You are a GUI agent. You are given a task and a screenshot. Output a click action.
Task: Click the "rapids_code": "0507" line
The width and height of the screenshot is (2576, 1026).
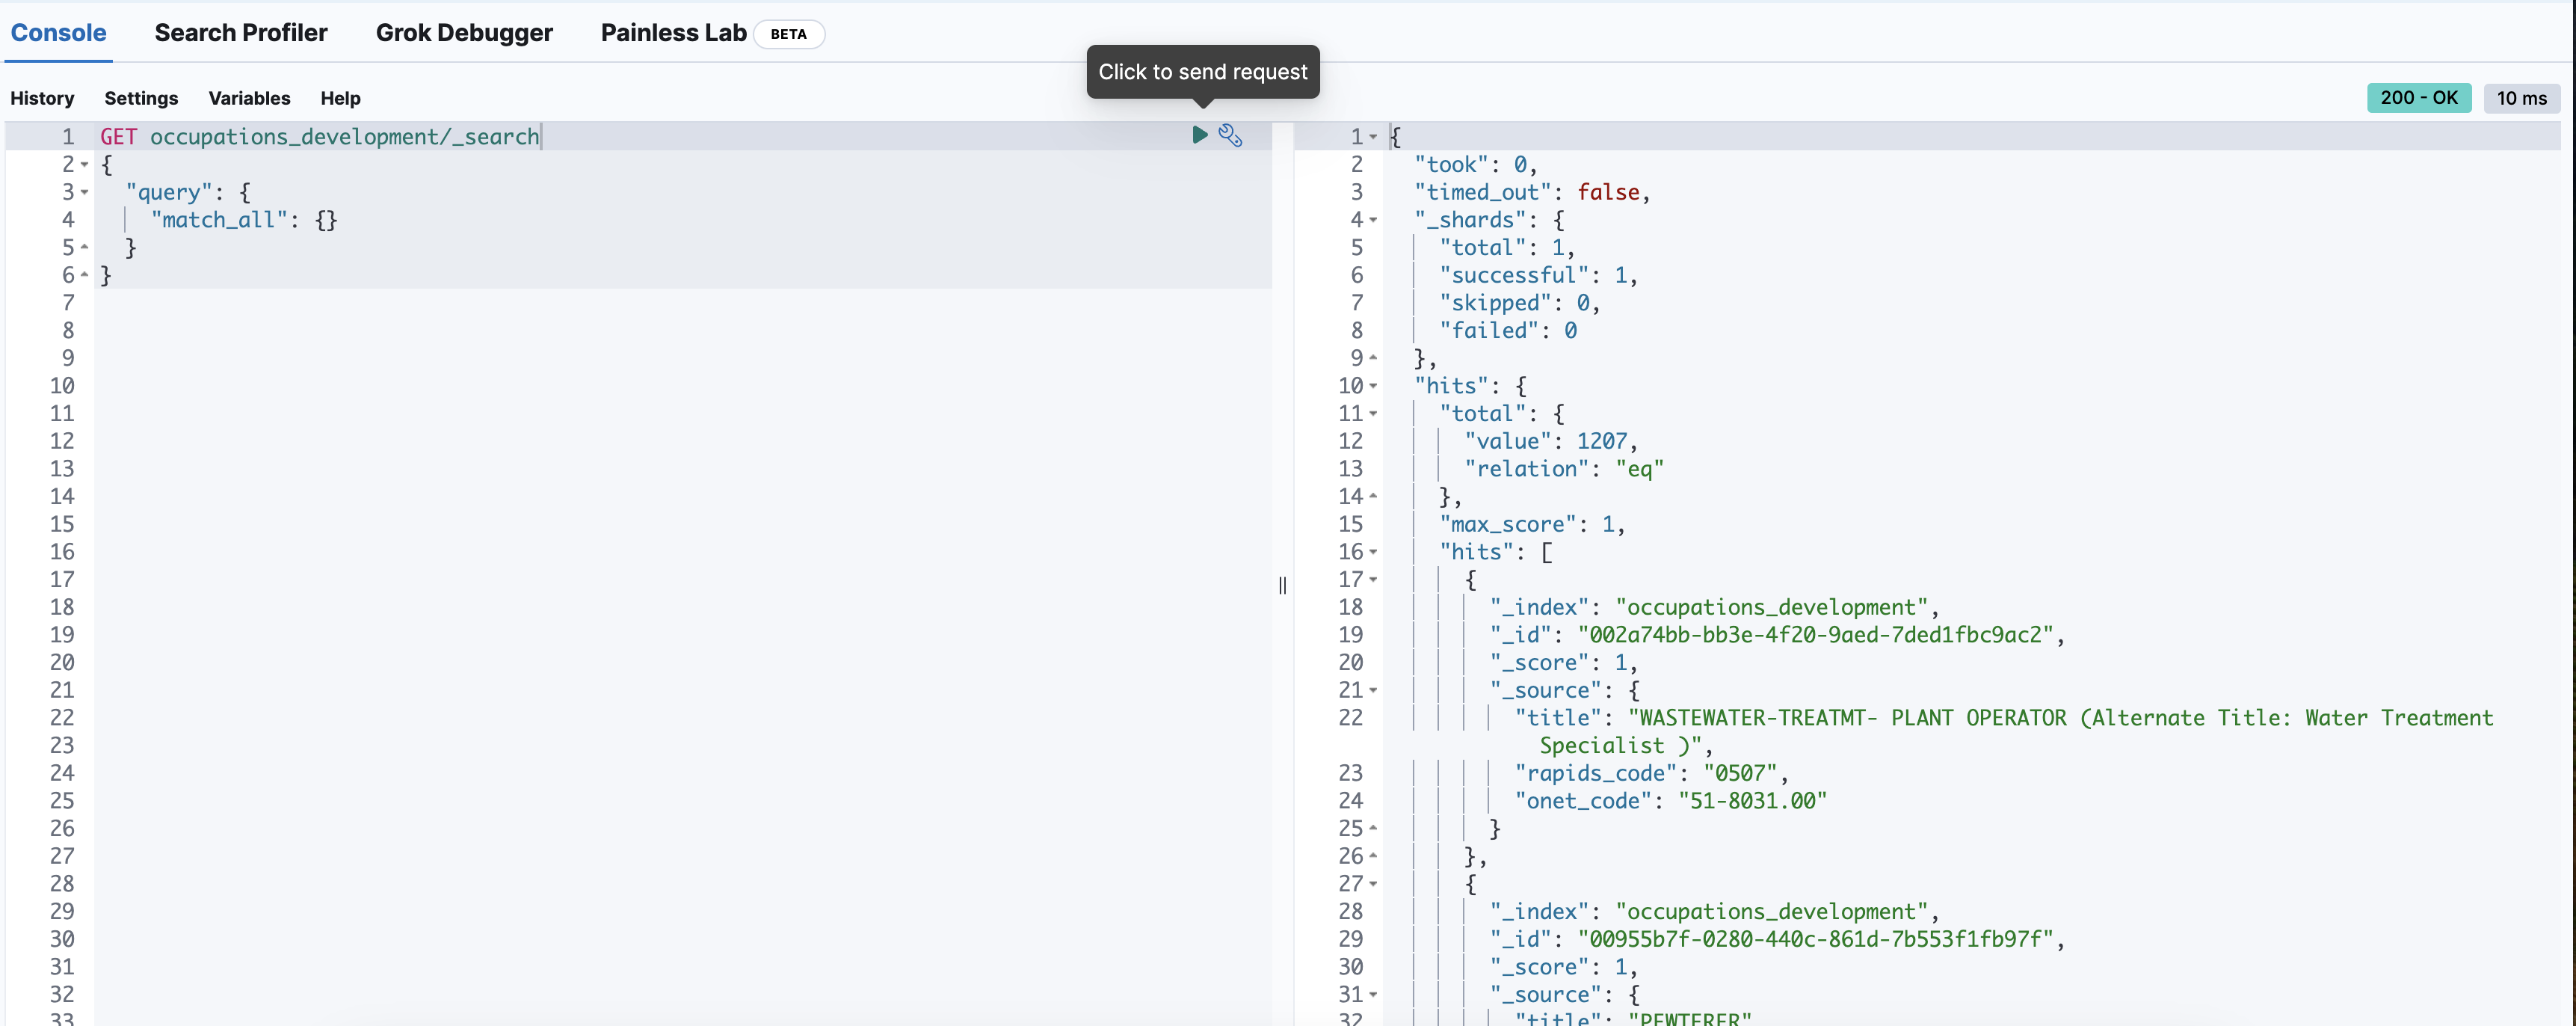click(1651, 773)
